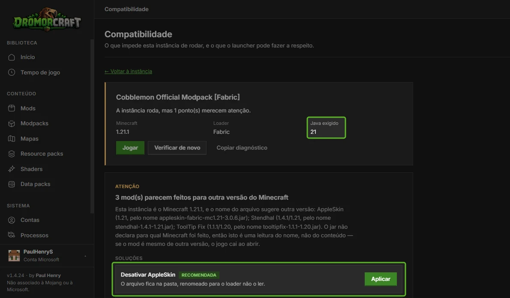Click the sidebar vertical scrollbar
510x298 pixels.
(x=92, y=127)
